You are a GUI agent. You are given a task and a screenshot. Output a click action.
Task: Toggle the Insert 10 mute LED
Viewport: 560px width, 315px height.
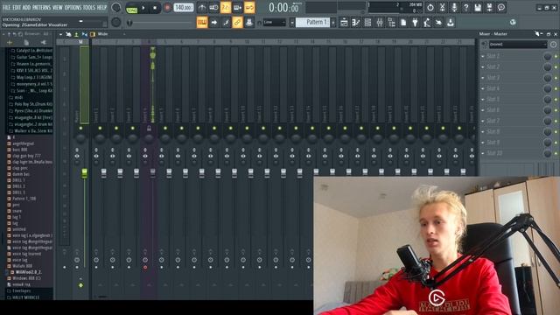pyautogui.click(x=247, y=129)
